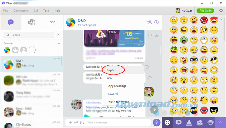226x128 pixels.
Task: Open the D&D conversation in chat list
Action: (x=32, y=64)
